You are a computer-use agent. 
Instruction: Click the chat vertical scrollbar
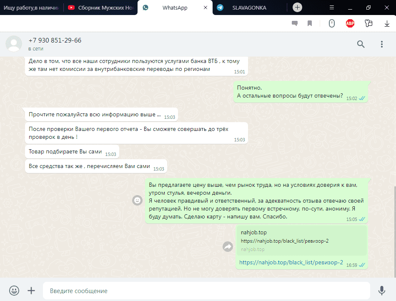pyautogui.click(x=395, y=231)
